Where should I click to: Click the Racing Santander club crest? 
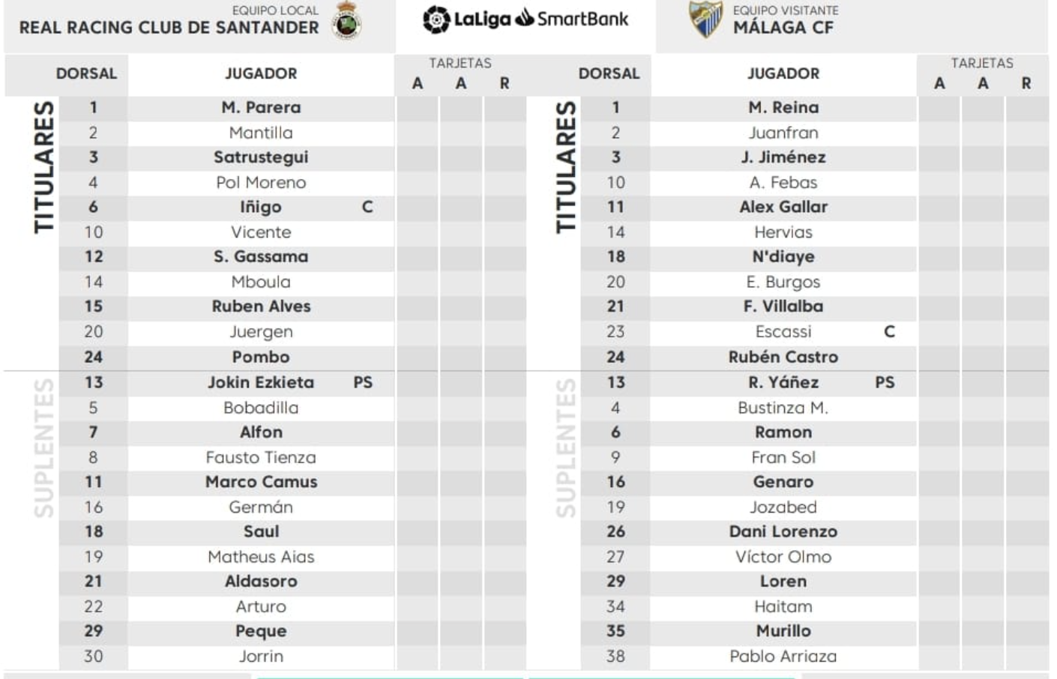tap(346, 20)
